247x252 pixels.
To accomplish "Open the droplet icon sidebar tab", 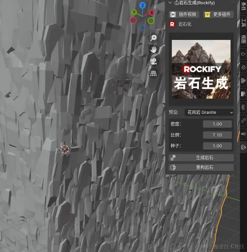I will pyautogui.click(x=243, y=54).
